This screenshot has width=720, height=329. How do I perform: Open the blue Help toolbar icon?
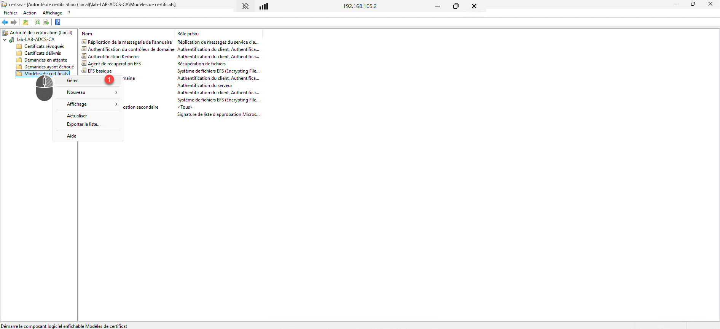(58, 22)
